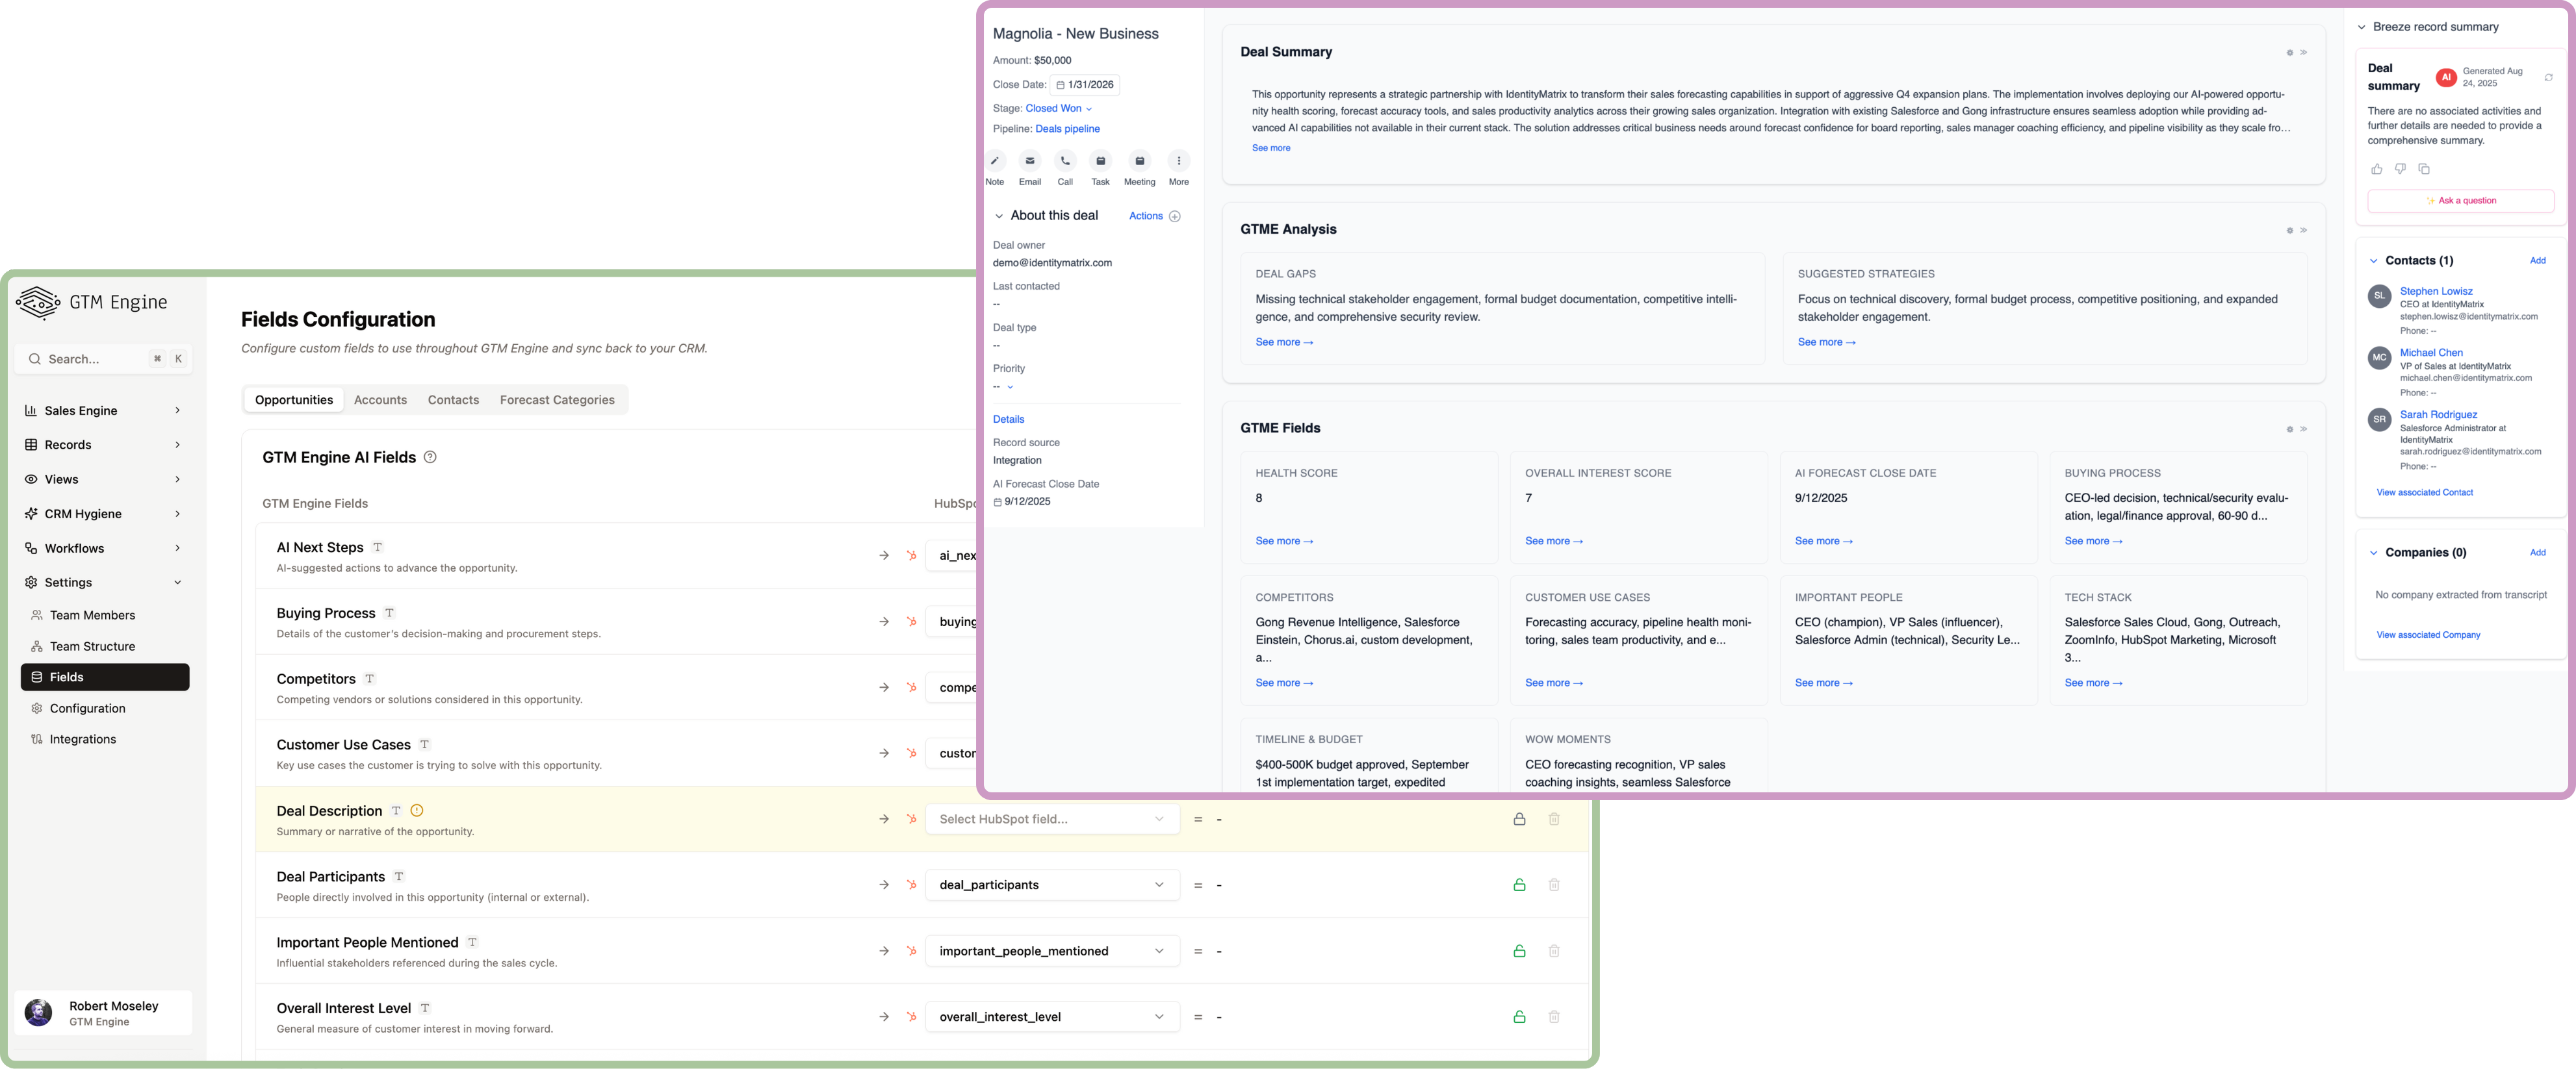Expand the Priority dropdown

coord(1009,386)
